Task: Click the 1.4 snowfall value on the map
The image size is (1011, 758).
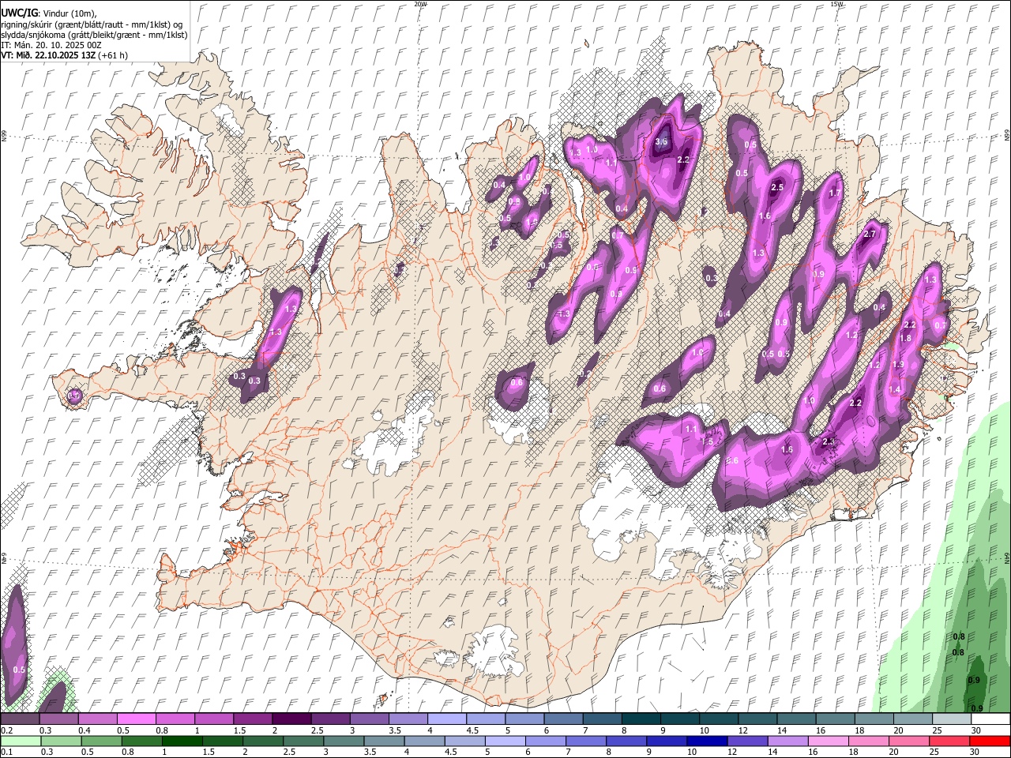Action: click(895, 390)
